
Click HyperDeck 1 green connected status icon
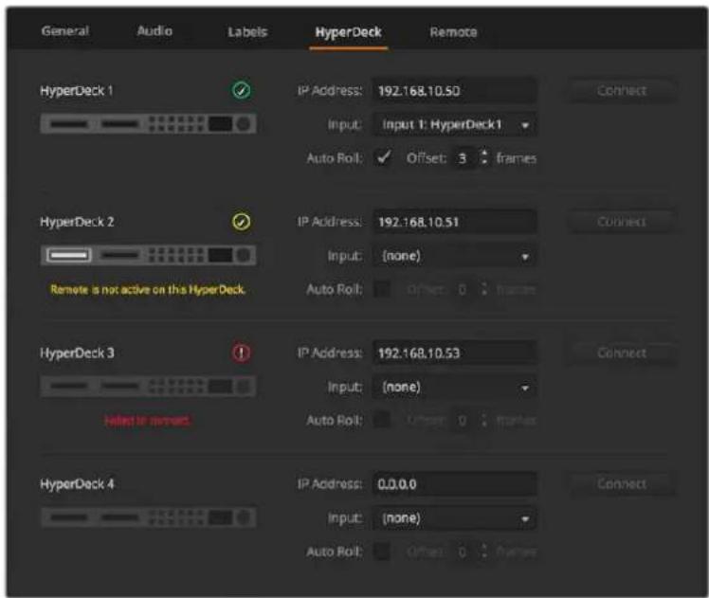pos(242,90)
